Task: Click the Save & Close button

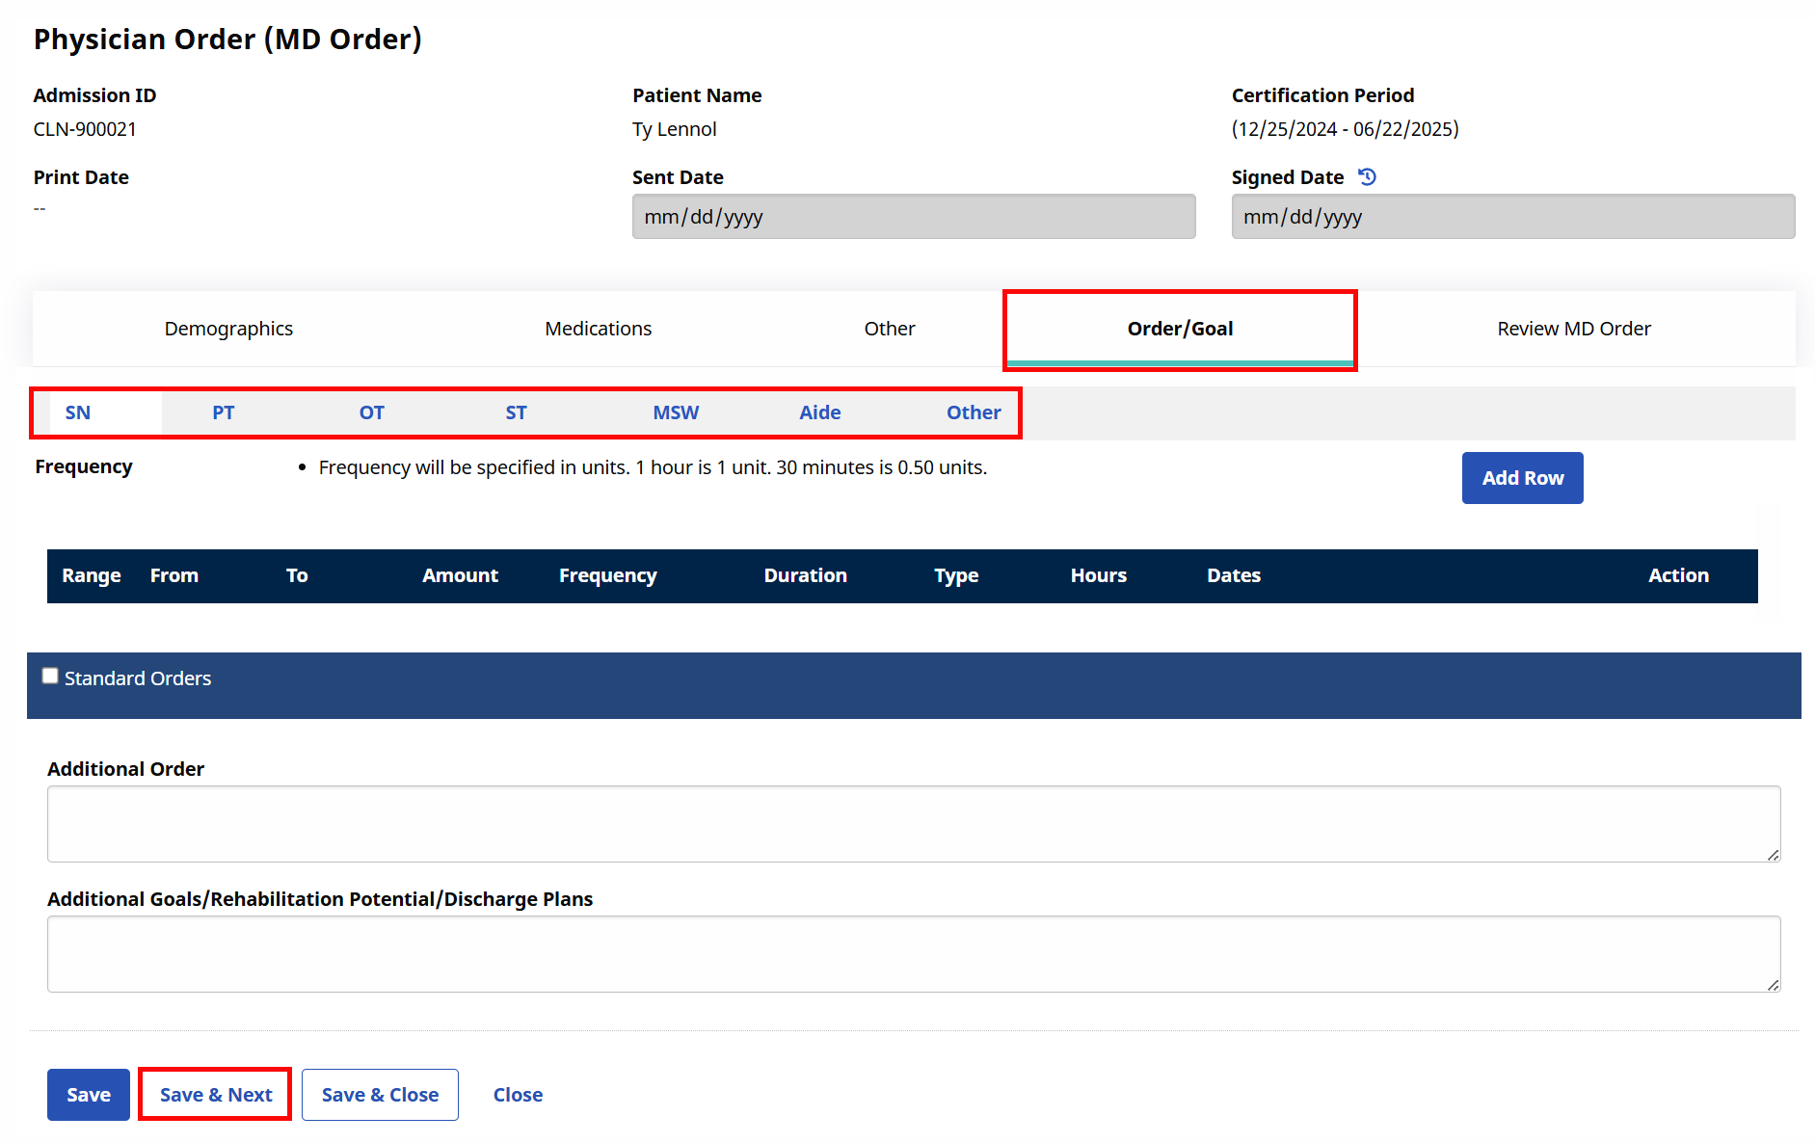Action: click(380, 1094)
